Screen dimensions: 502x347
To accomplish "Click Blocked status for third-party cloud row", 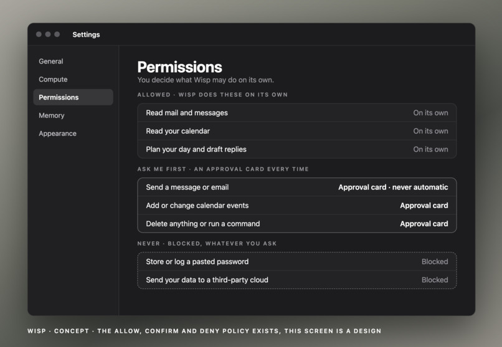I will click(x=435, y=280).
